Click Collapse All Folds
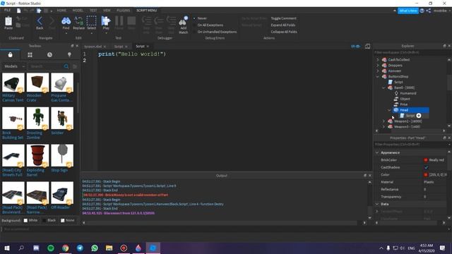Viewport: 452px width, 254px height. 284,32
